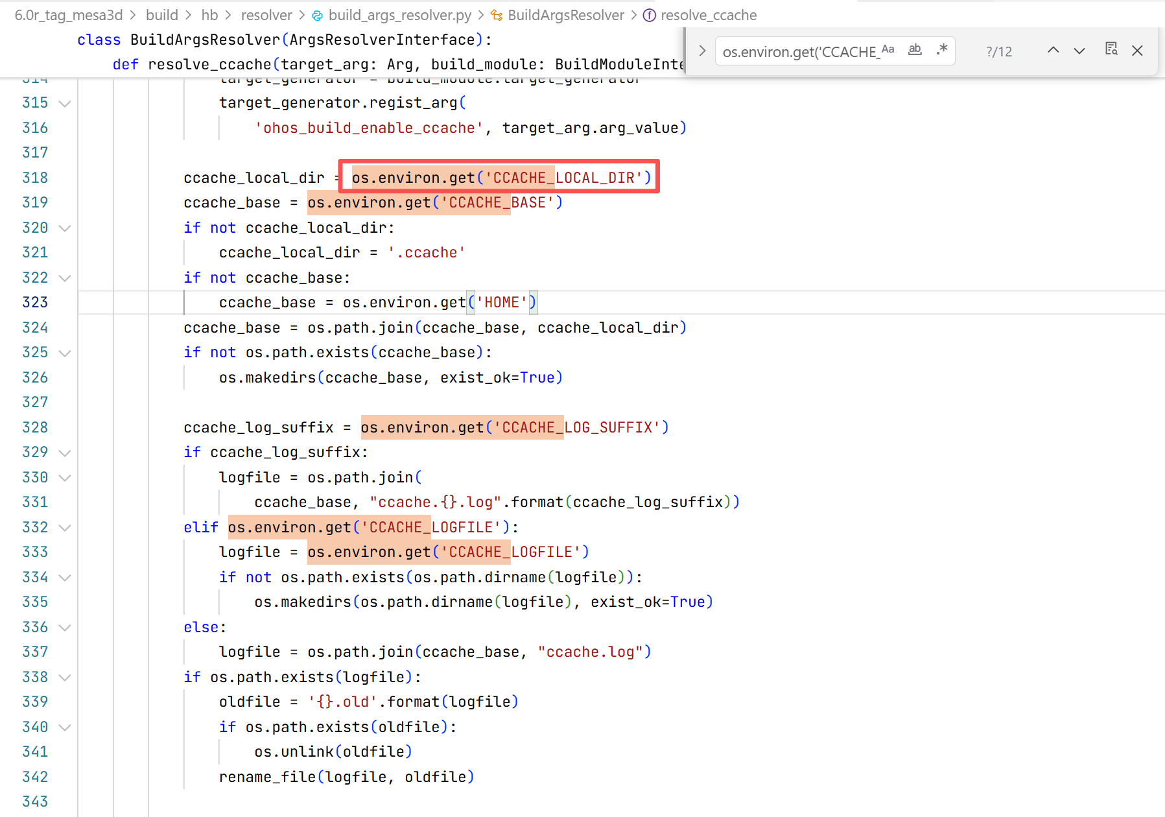Click the class symbol icon in breadcrumb

coord(497,15)
